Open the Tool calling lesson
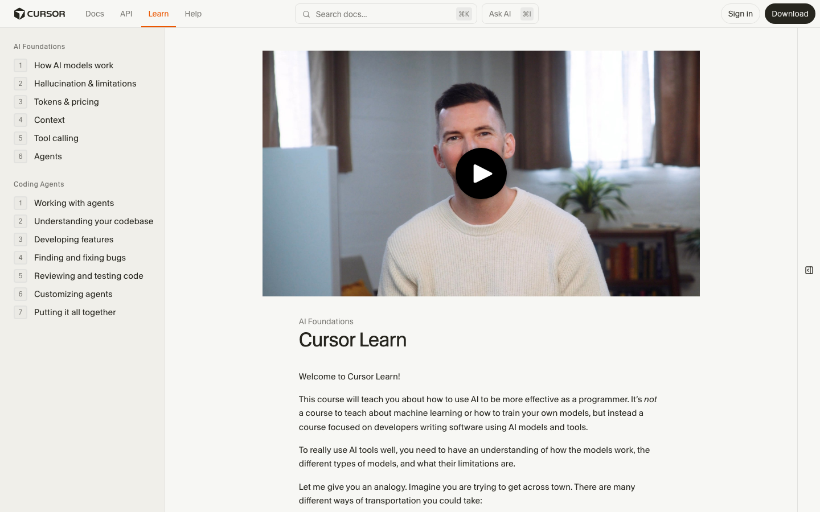The height and width of the screenshot is (512, 820). [56, 138]
